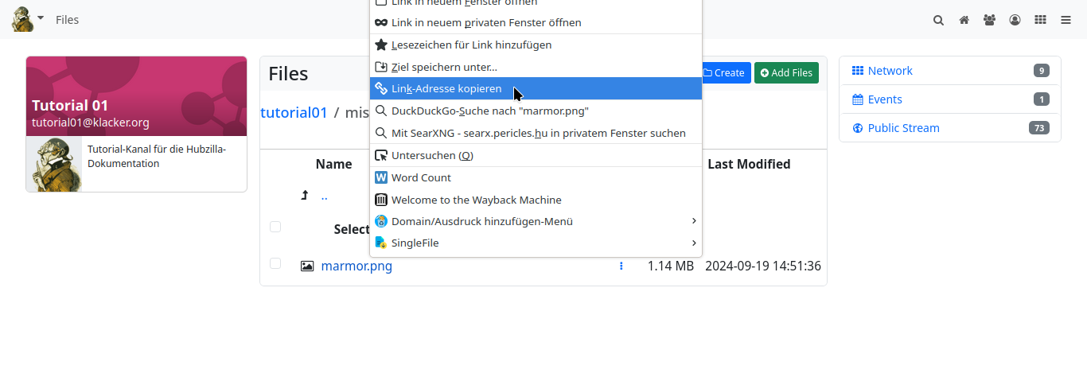The width and height of the screenshot is (1087, 385).
Task: Click the search magnifier icon in navbar
Action: pos(938,20)
